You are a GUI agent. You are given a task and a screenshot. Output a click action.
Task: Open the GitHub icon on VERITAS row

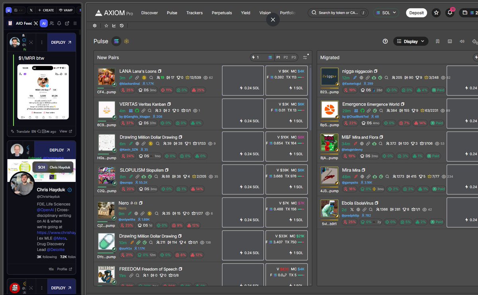coord(137,111)
